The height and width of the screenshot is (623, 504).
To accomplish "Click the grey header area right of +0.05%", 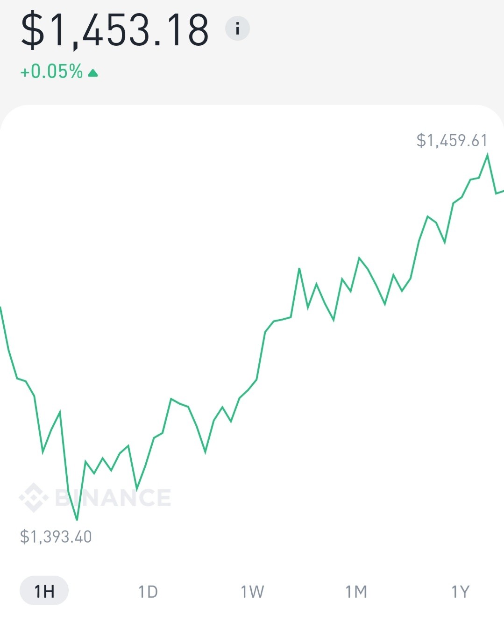I will point(299,72).
